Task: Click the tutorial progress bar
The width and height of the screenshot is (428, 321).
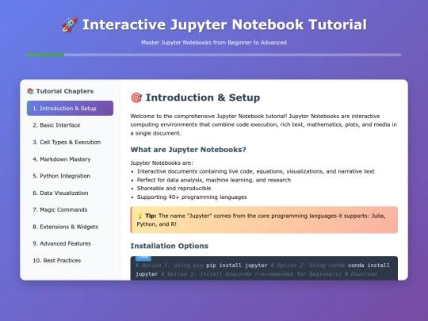Action: pos(214,55)
